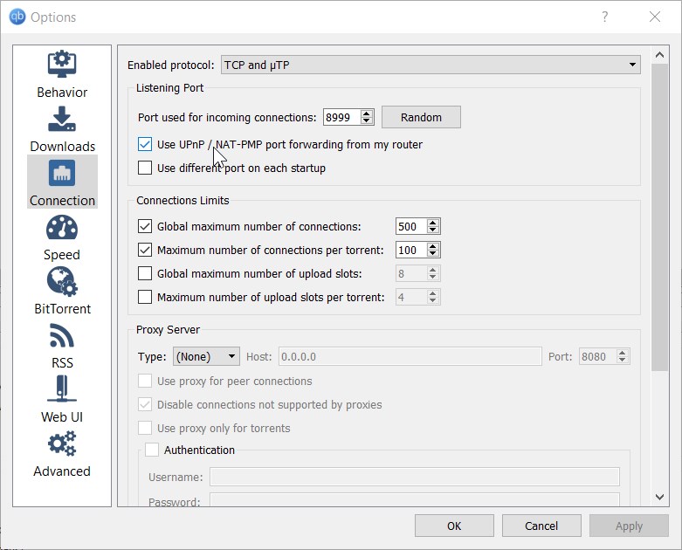Switch to the RSS tab label

[x=62, y=362]
